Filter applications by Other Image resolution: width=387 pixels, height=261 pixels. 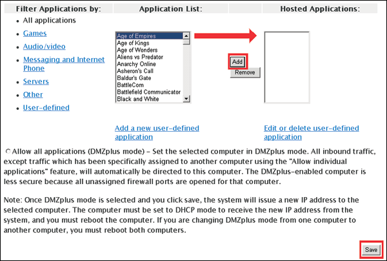coord(33,94)
